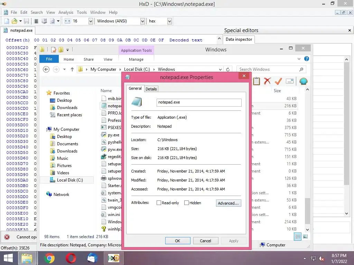Screen dimensions: 354x265
Task: Open the hex offset base dropdown
Action: (x=169, y=21)
